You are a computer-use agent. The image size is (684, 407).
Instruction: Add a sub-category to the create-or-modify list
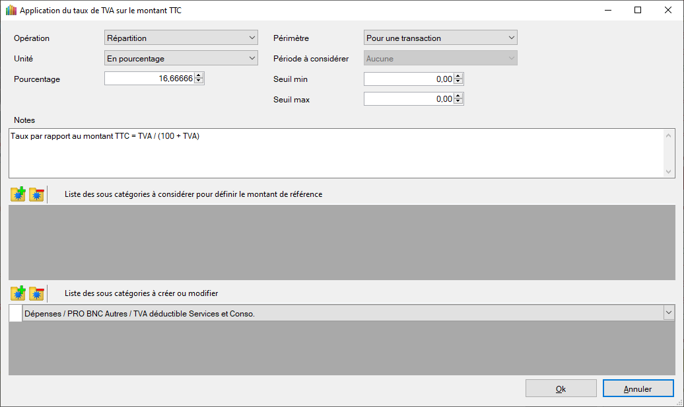[x=18, y=293]
